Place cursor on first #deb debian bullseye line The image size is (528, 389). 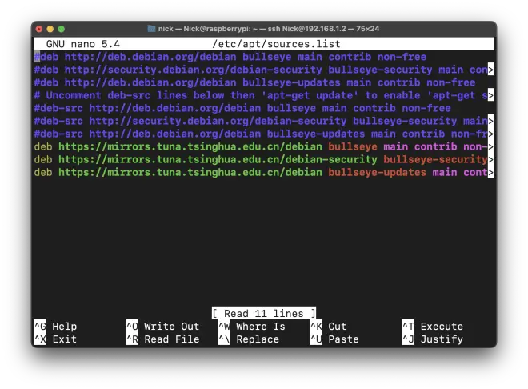[x=230, y=57]
